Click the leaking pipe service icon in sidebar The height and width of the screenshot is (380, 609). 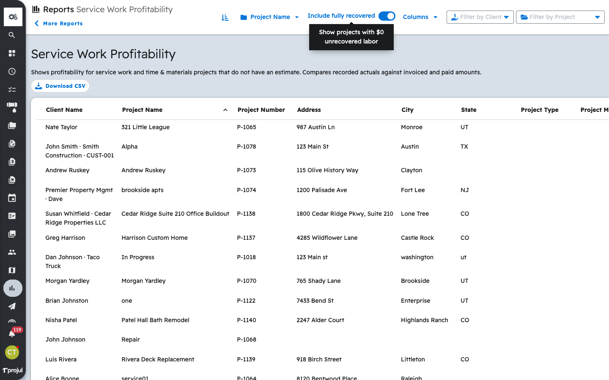(x=12, y=107)
